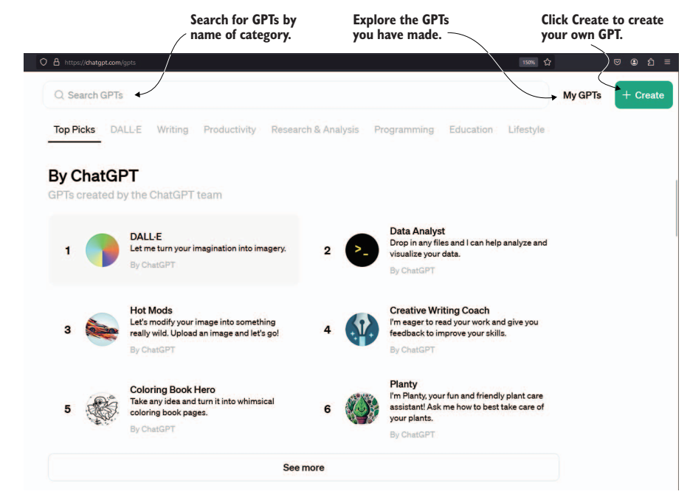Select the Programming category tab
This screenshot has width=690, height=497.
tap(404, 130)
